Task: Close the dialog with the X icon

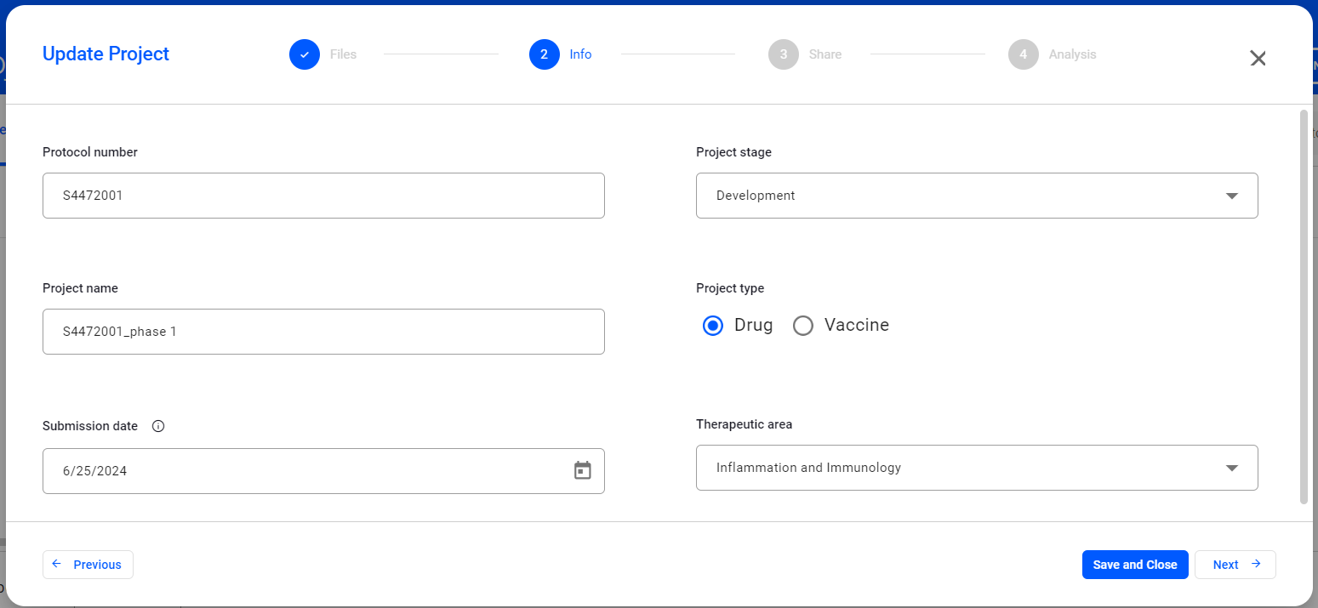Action: point(1258,59)
